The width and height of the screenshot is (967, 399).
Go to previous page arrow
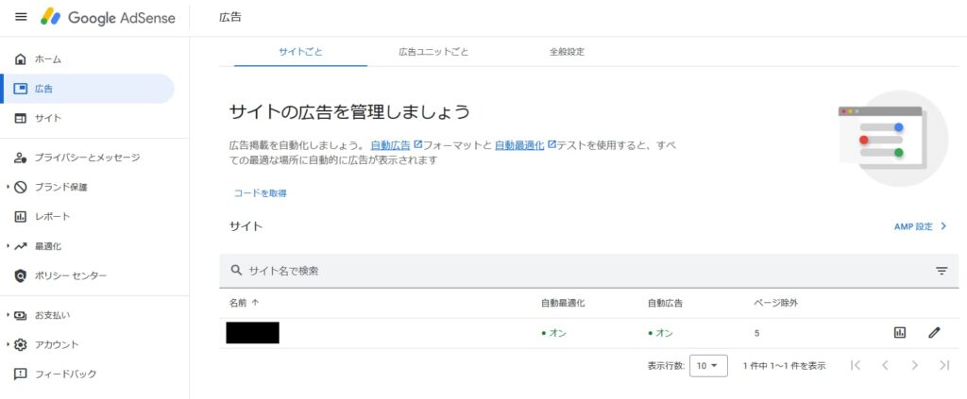(885, 365)
